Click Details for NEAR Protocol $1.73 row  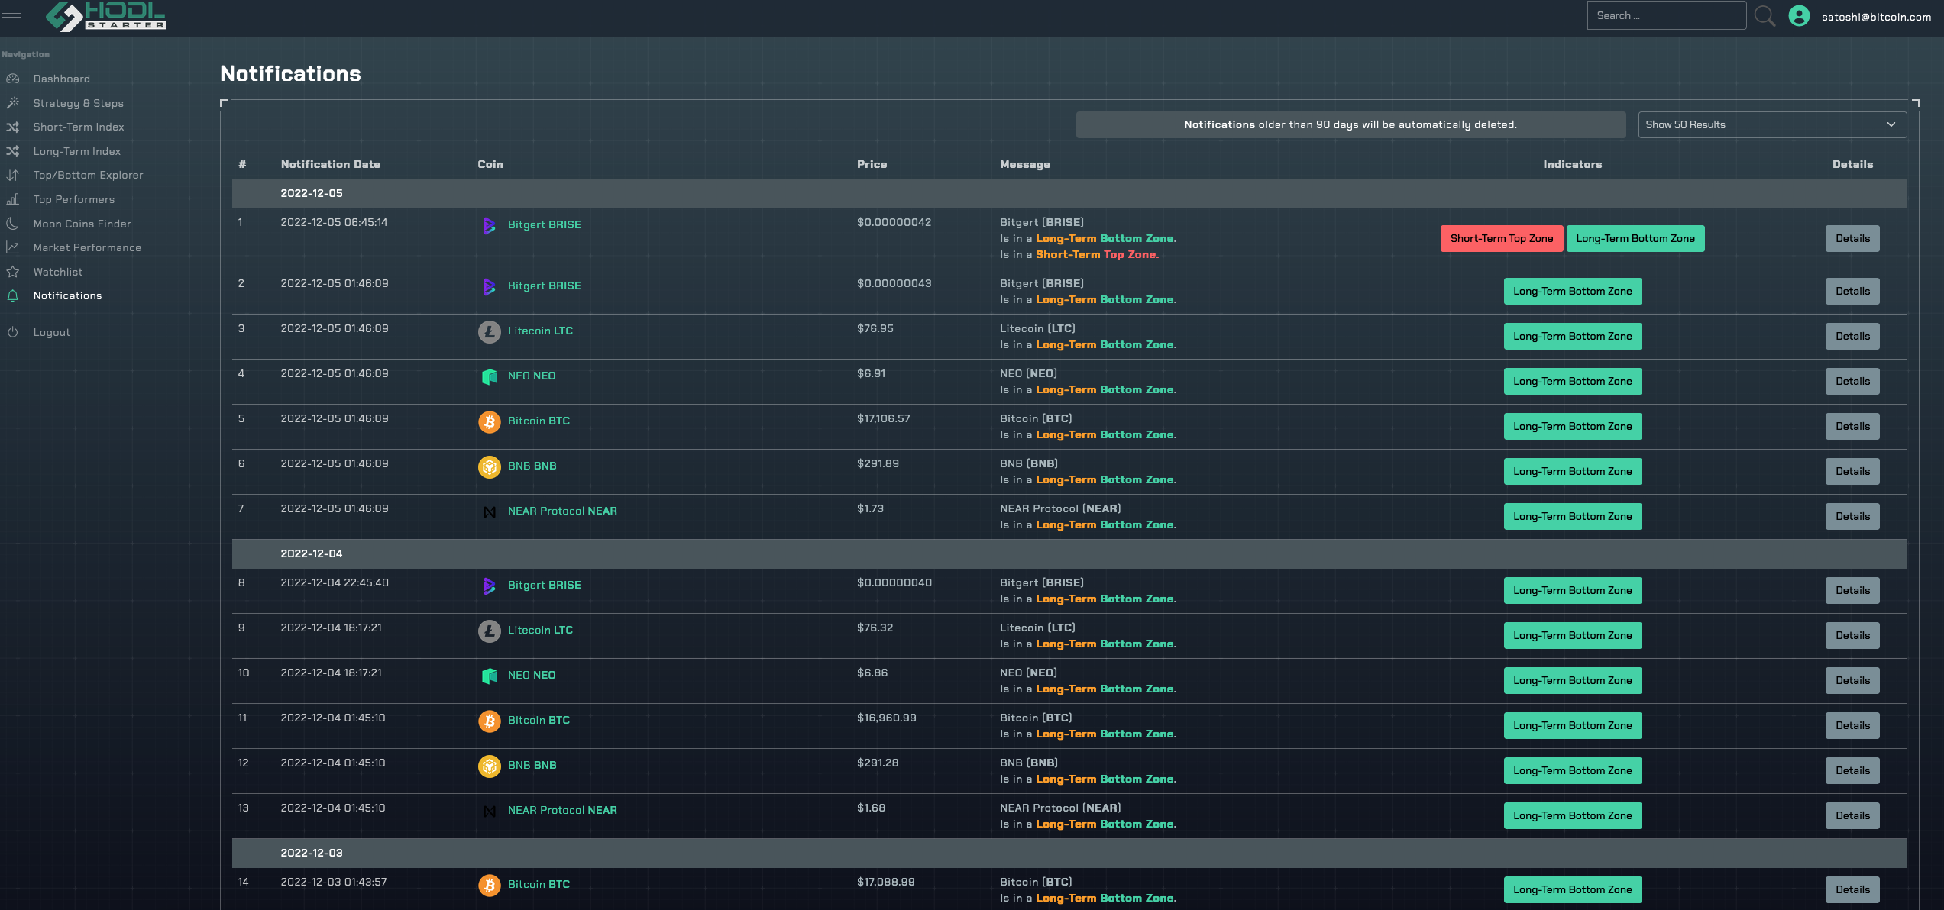point(1852,516)
